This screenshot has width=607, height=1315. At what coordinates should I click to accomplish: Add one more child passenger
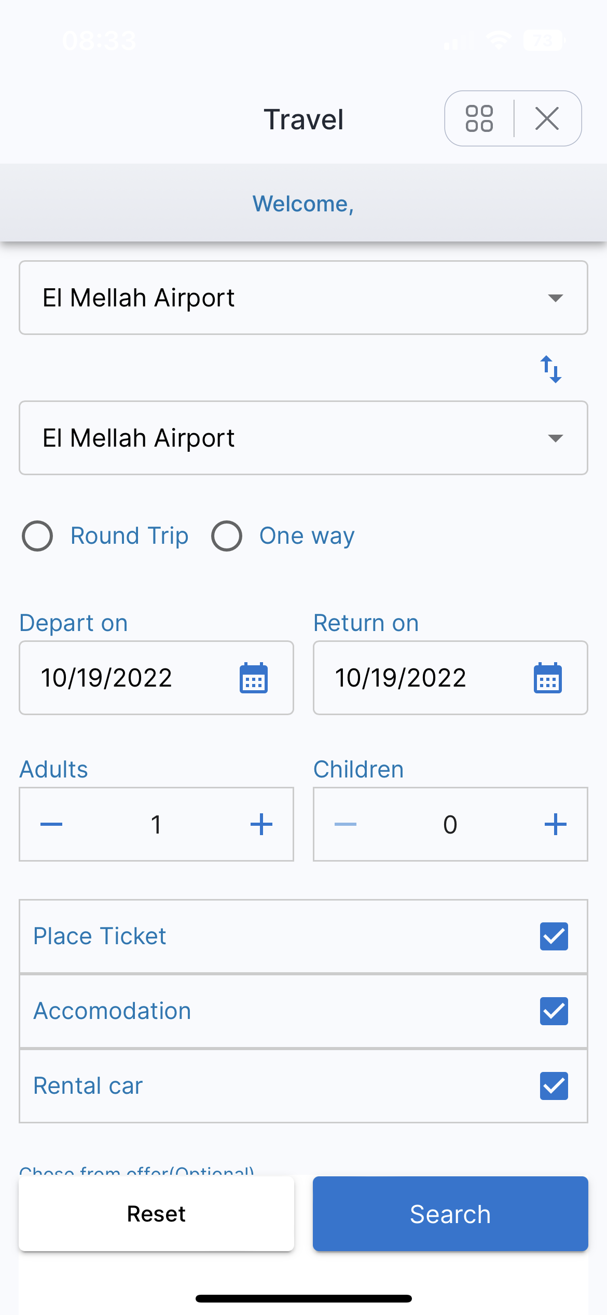tap(555, 824)
